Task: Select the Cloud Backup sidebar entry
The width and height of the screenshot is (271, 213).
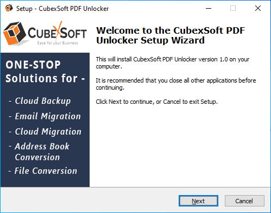Action: 43,101
